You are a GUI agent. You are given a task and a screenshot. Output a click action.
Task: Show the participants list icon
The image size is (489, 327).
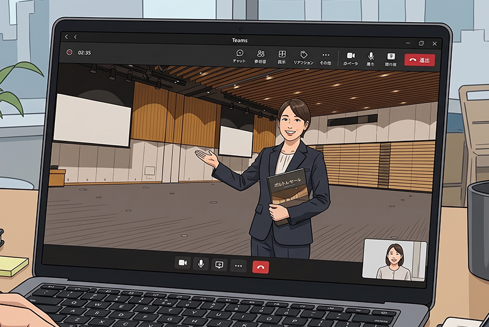(x=260, y=57)
